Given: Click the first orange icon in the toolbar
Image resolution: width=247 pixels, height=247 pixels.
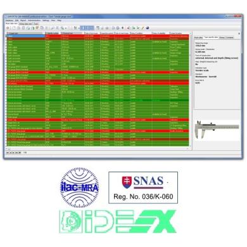Looking at the screenshot, I should pos(8,28).
